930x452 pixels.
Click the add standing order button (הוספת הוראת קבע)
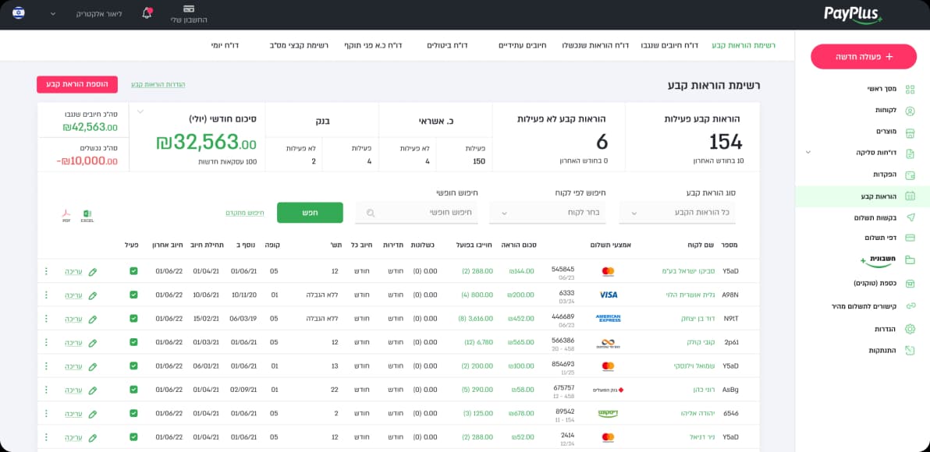tap(77, 84)
